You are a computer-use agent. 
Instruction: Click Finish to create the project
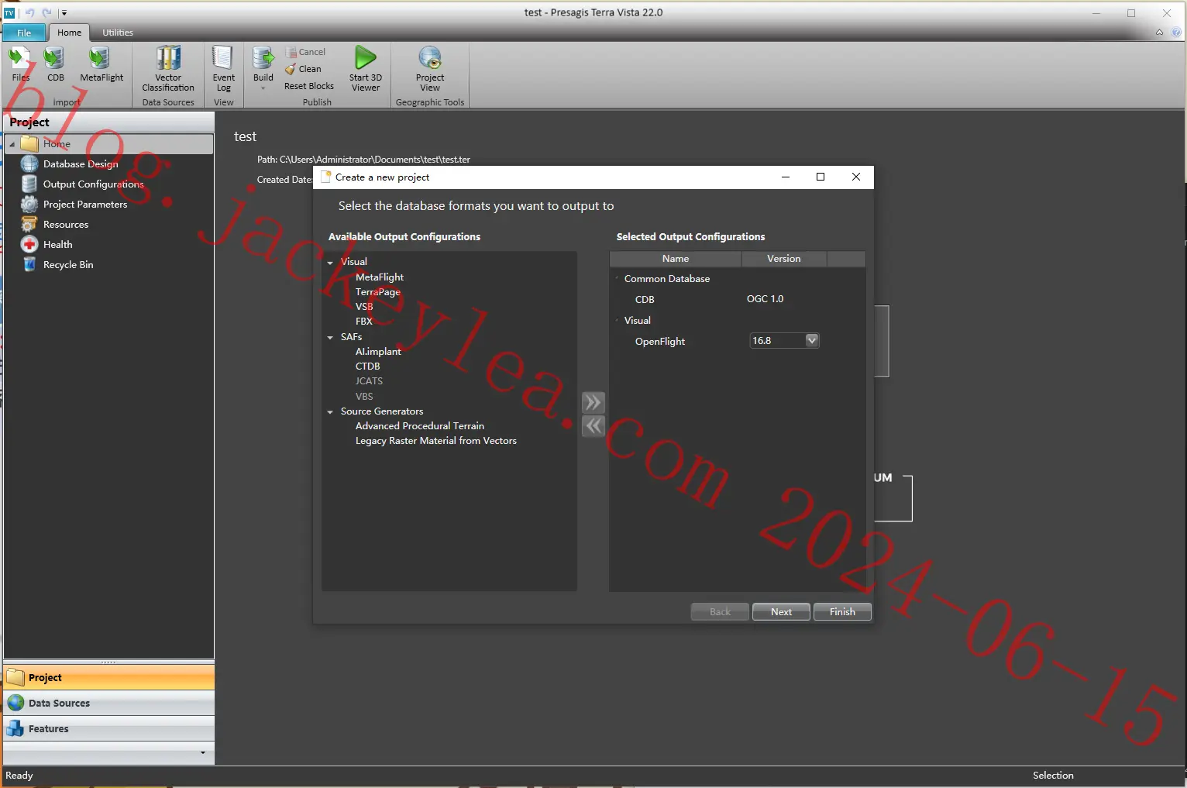point(842,612)
